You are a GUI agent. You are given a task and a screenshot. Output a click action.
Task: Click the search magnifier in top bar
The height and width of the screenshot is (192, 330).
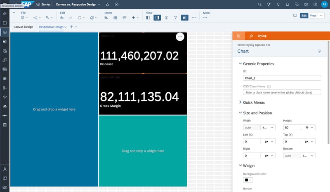[x=259, y=5]
